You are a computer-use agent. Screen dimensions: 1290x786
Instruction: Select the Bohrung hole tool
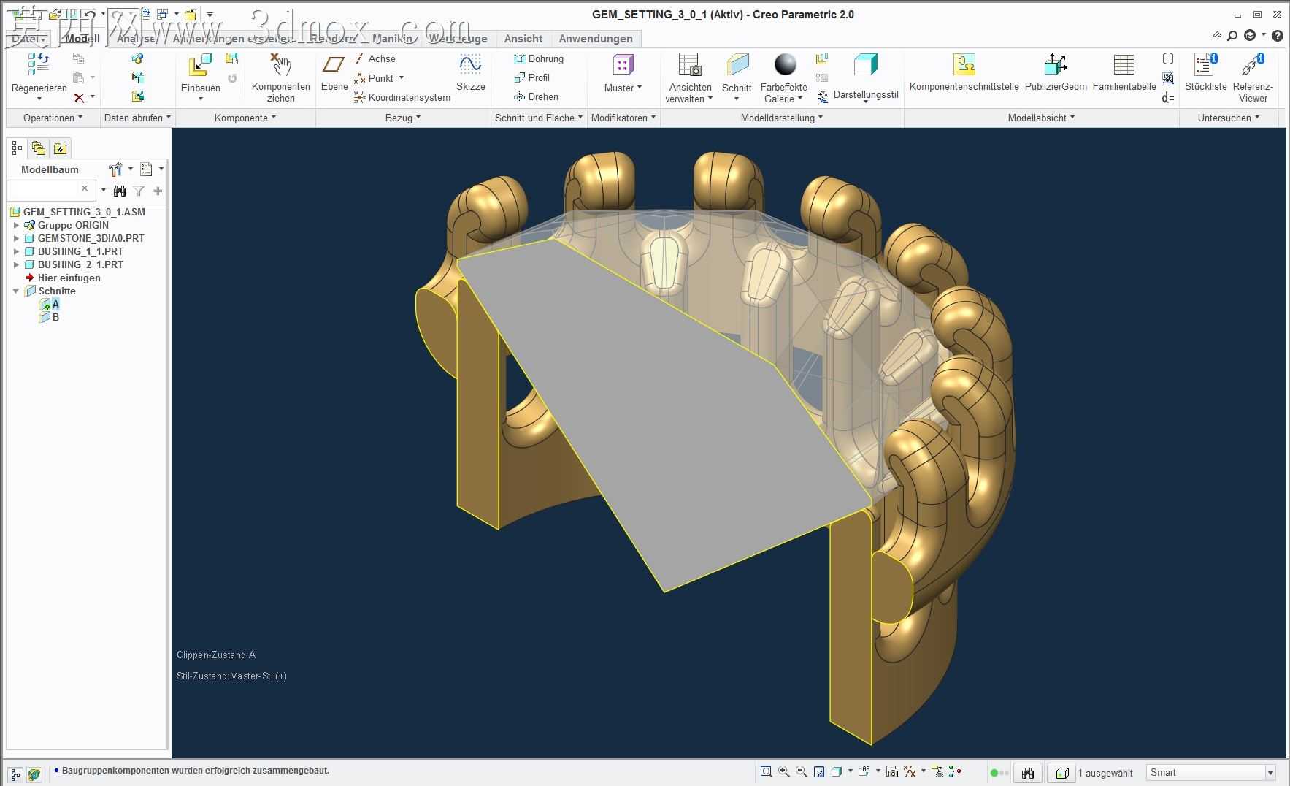[539, 58]
